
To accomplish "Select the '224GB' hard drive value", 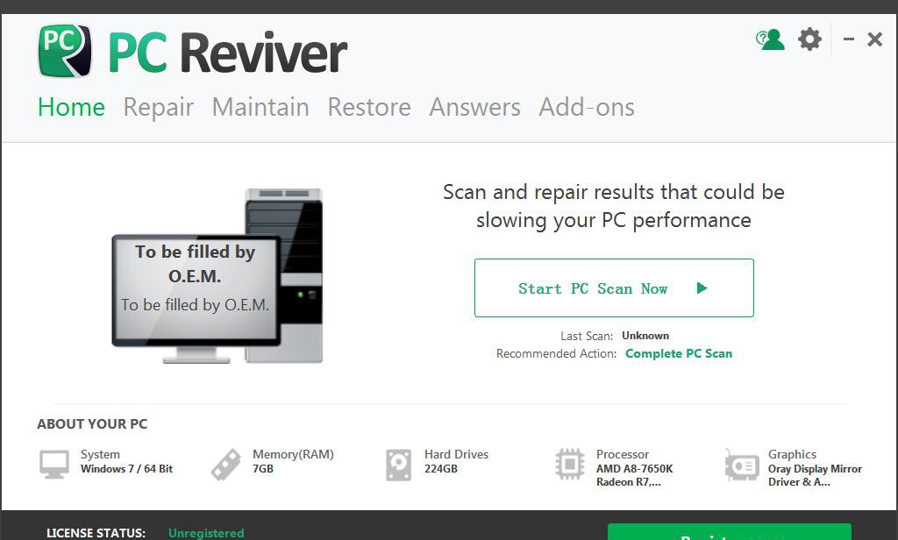I will pos(441,469).
